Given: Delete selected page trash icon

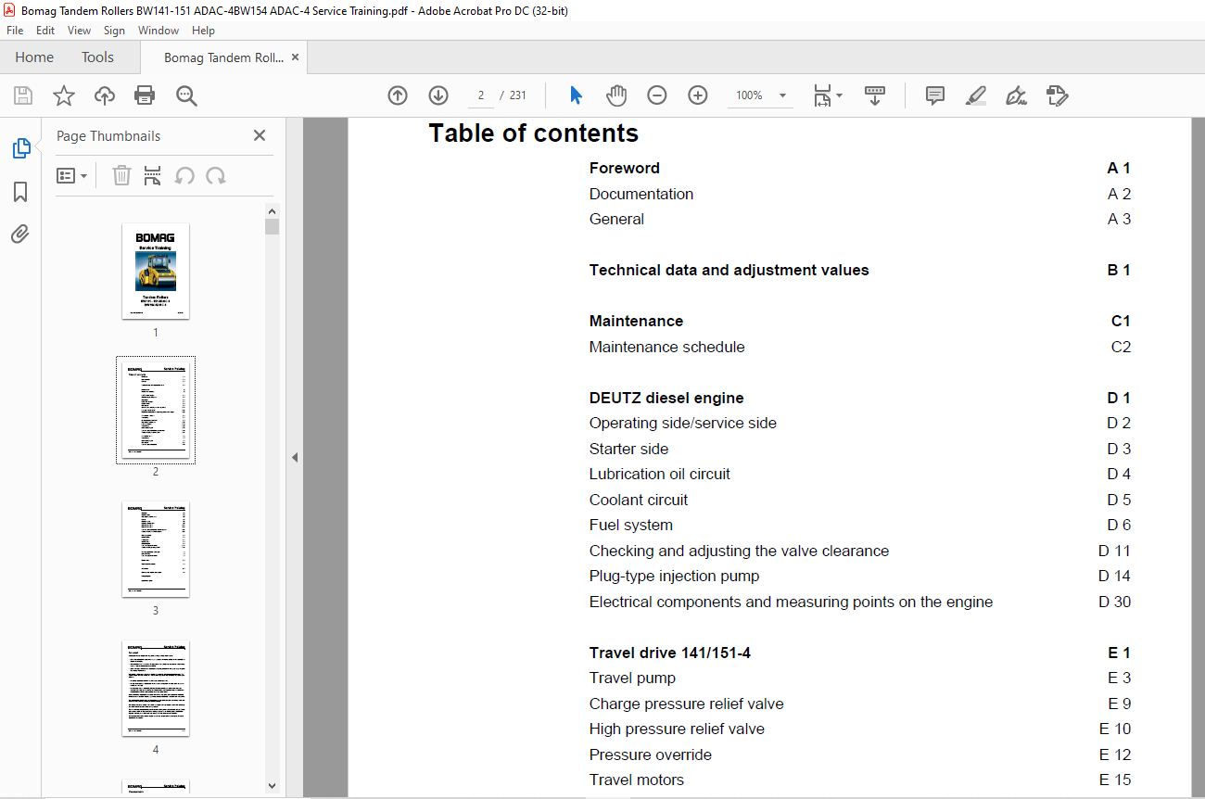Looking at the screenshot, I should click(x=121, y=175).
